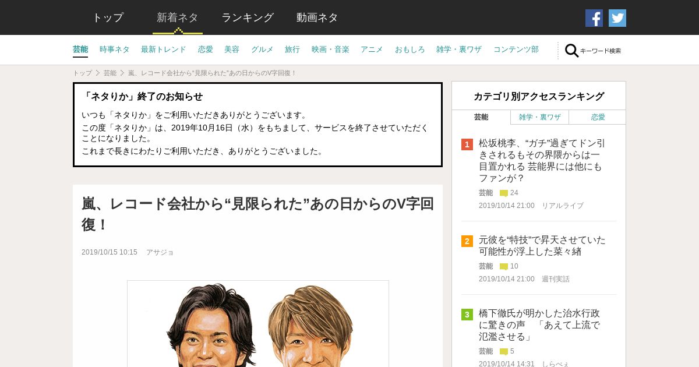Open 時事ネタ category
Screen dimensions: 699x367
pyautogui.click(x=115, y=50)
